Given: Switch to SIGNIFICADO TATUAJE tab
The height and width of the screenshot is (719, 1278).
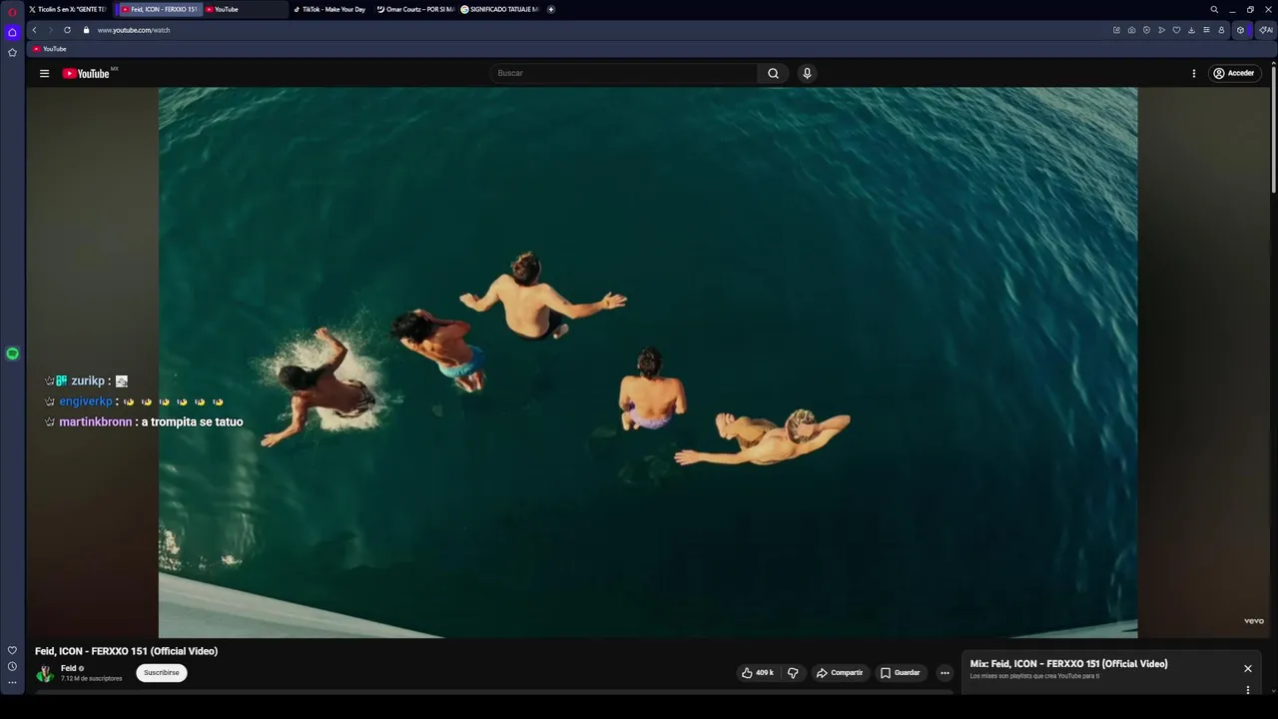Looking at the screenshot, I should pyautogui.click(x=499, y=9).
